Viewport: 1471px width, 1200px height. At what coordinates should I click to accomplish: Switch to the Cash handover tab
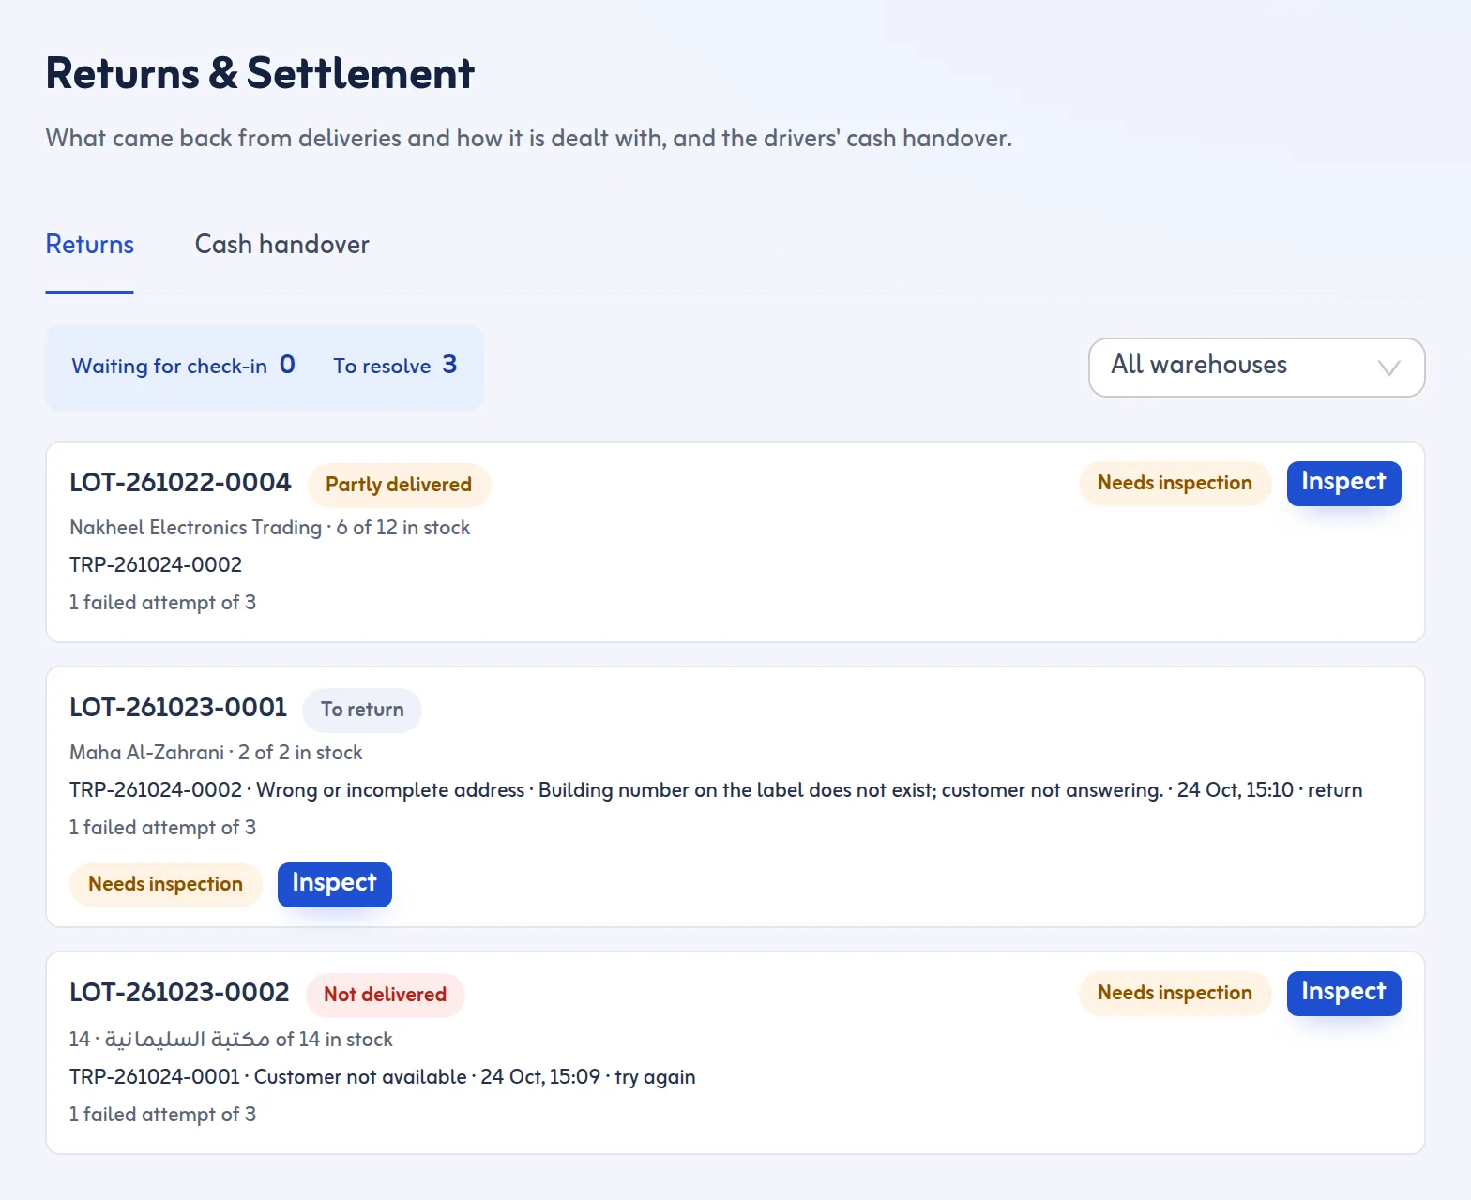tap(281, 245)
